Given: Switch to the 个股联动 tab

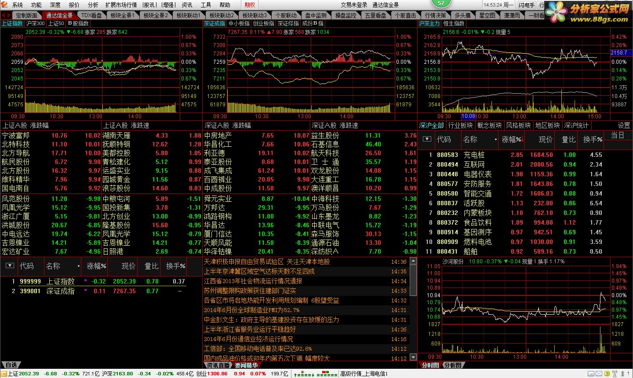Looking at the screenshot, I should 286,15.
